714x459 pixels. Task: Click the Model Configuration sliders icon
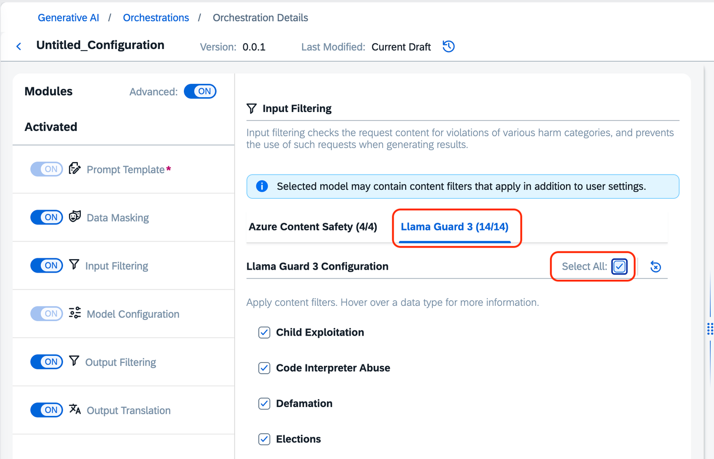click(x=75, y=313)
